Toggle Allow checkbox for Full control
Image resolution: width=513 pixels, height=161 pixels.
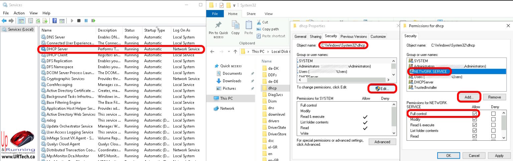pos(475,114)
